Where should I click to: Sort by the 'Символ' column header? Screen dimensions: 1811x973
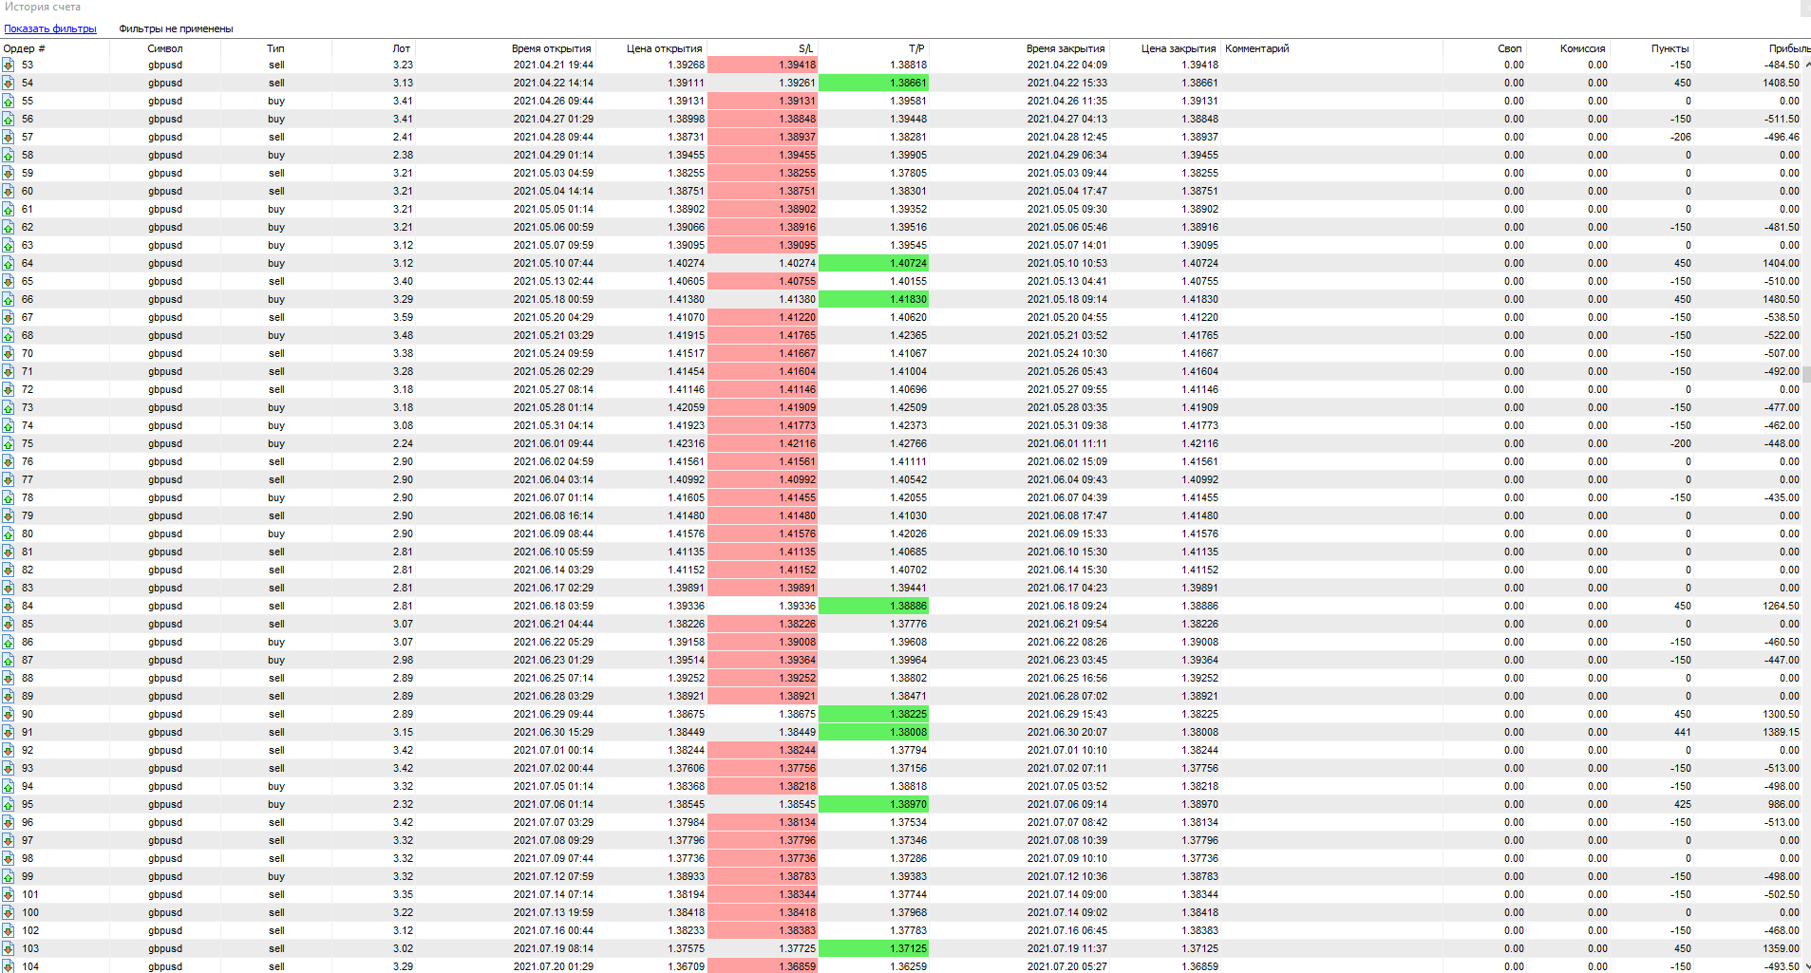[165, 48]
